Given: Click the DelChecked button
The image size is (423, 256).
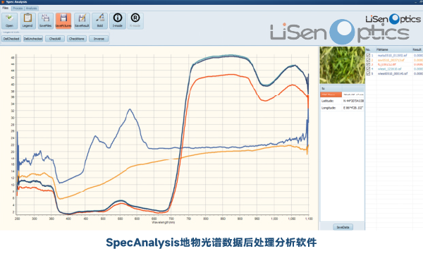Looking at the screenshot, I should point(11,39).
